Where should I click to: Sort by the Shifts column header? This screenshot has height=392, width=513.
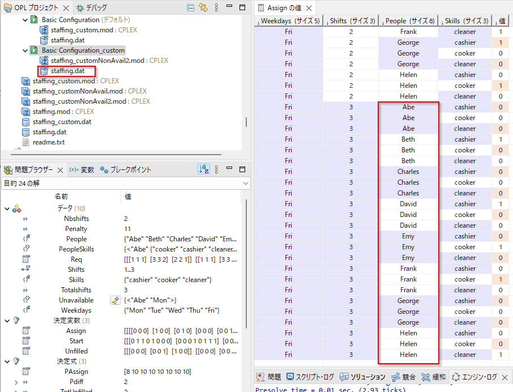pos(350,21)
